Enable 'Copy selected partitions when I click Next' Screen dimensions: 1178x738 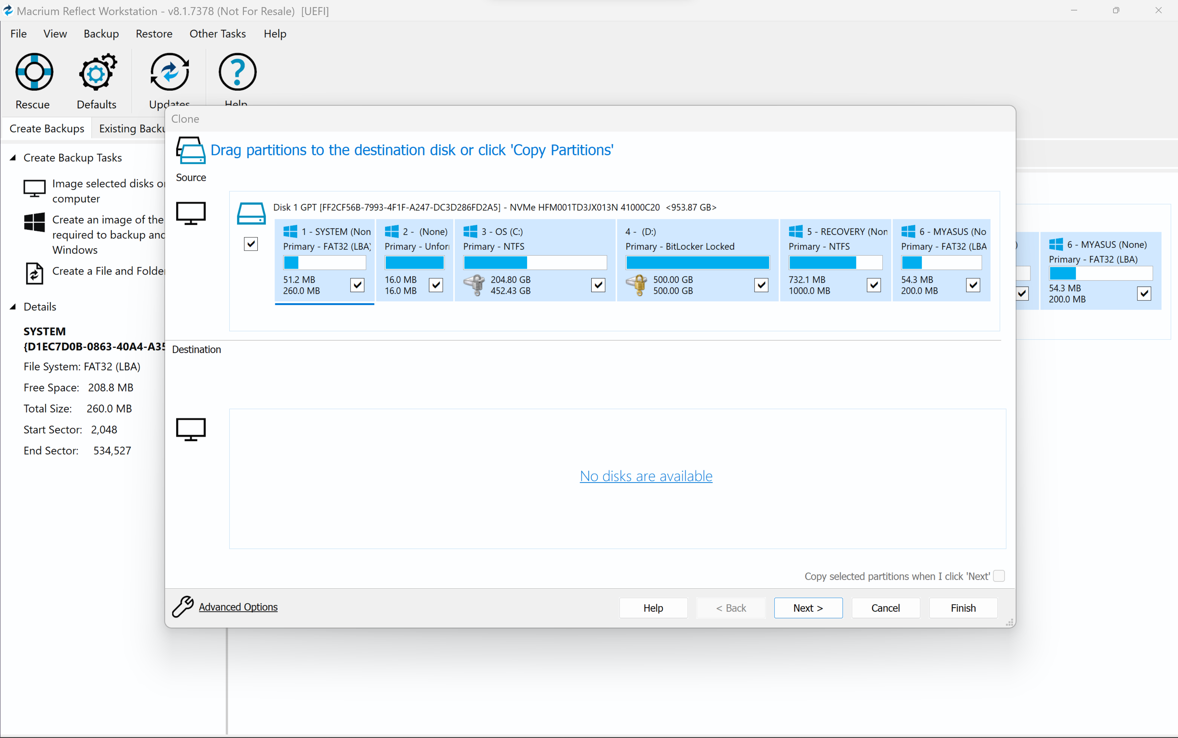pyautogui.click(x=999, y=576)
